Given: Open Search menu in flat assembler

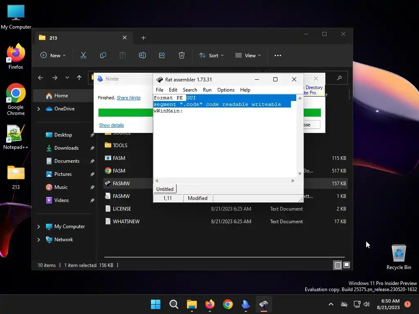Looking at the screenshot, I should [x=190, y=90].
